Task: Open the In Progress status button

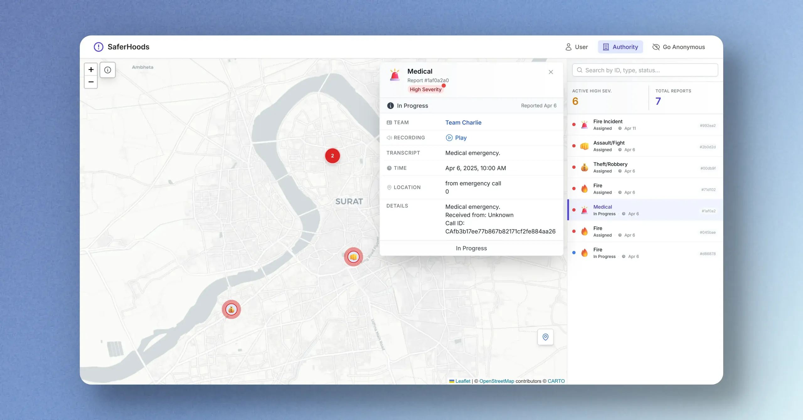Action: [471, 248]
